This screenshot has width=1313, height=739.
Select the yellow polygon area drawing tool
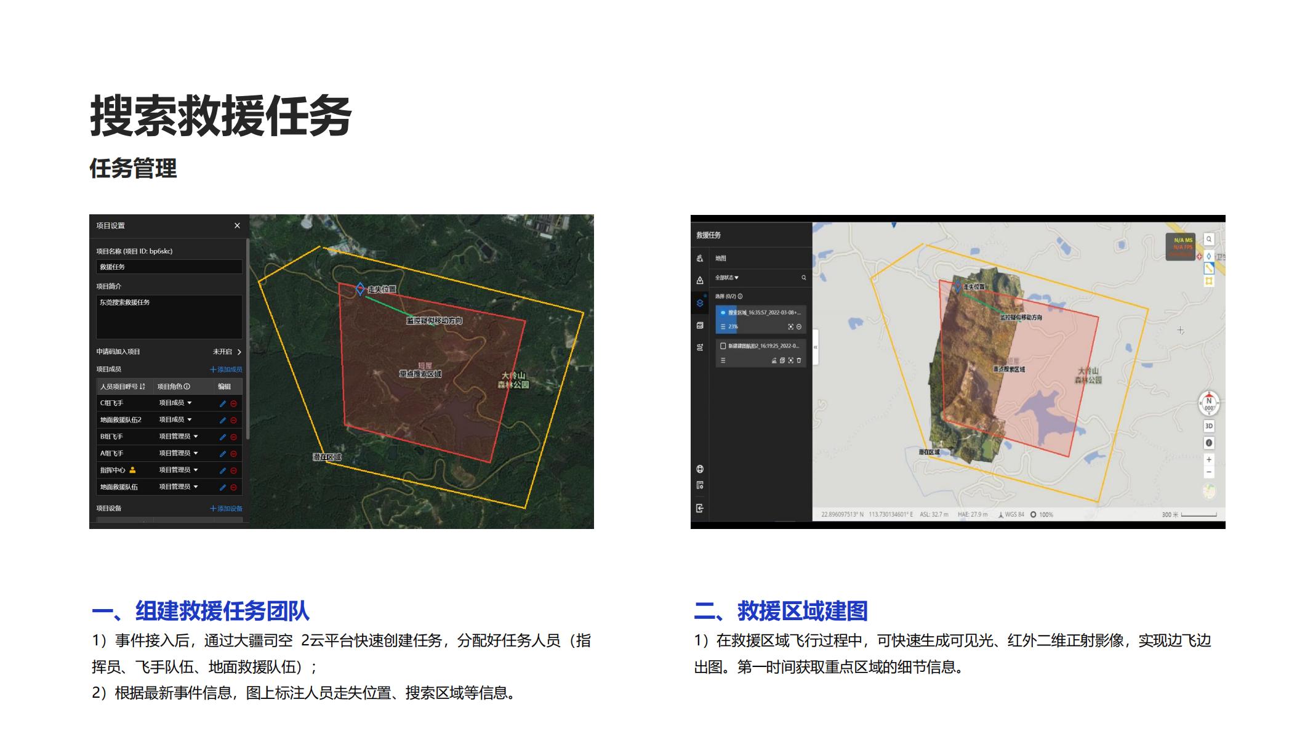pos(1209,281)
